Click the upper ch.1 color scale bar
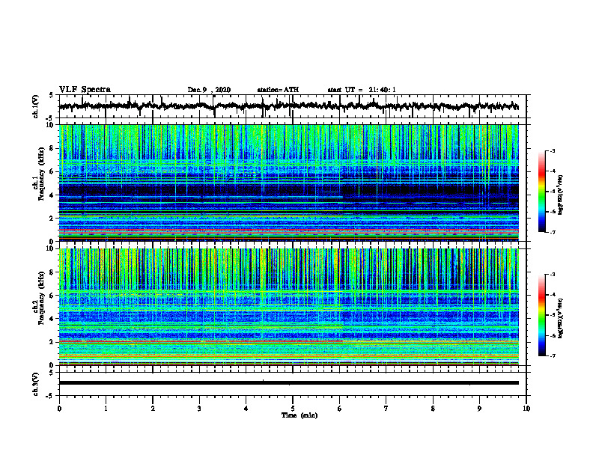This screenshot has height=458, width=593. click(x=542, y=192)
